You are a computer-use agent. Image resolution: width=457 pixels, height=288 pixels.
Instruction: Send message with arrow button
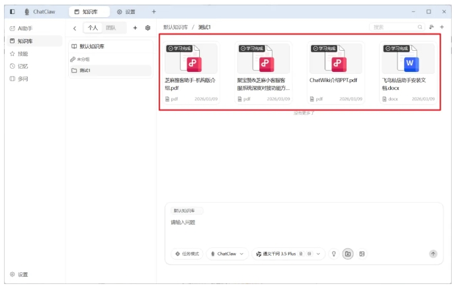(433, 254)
